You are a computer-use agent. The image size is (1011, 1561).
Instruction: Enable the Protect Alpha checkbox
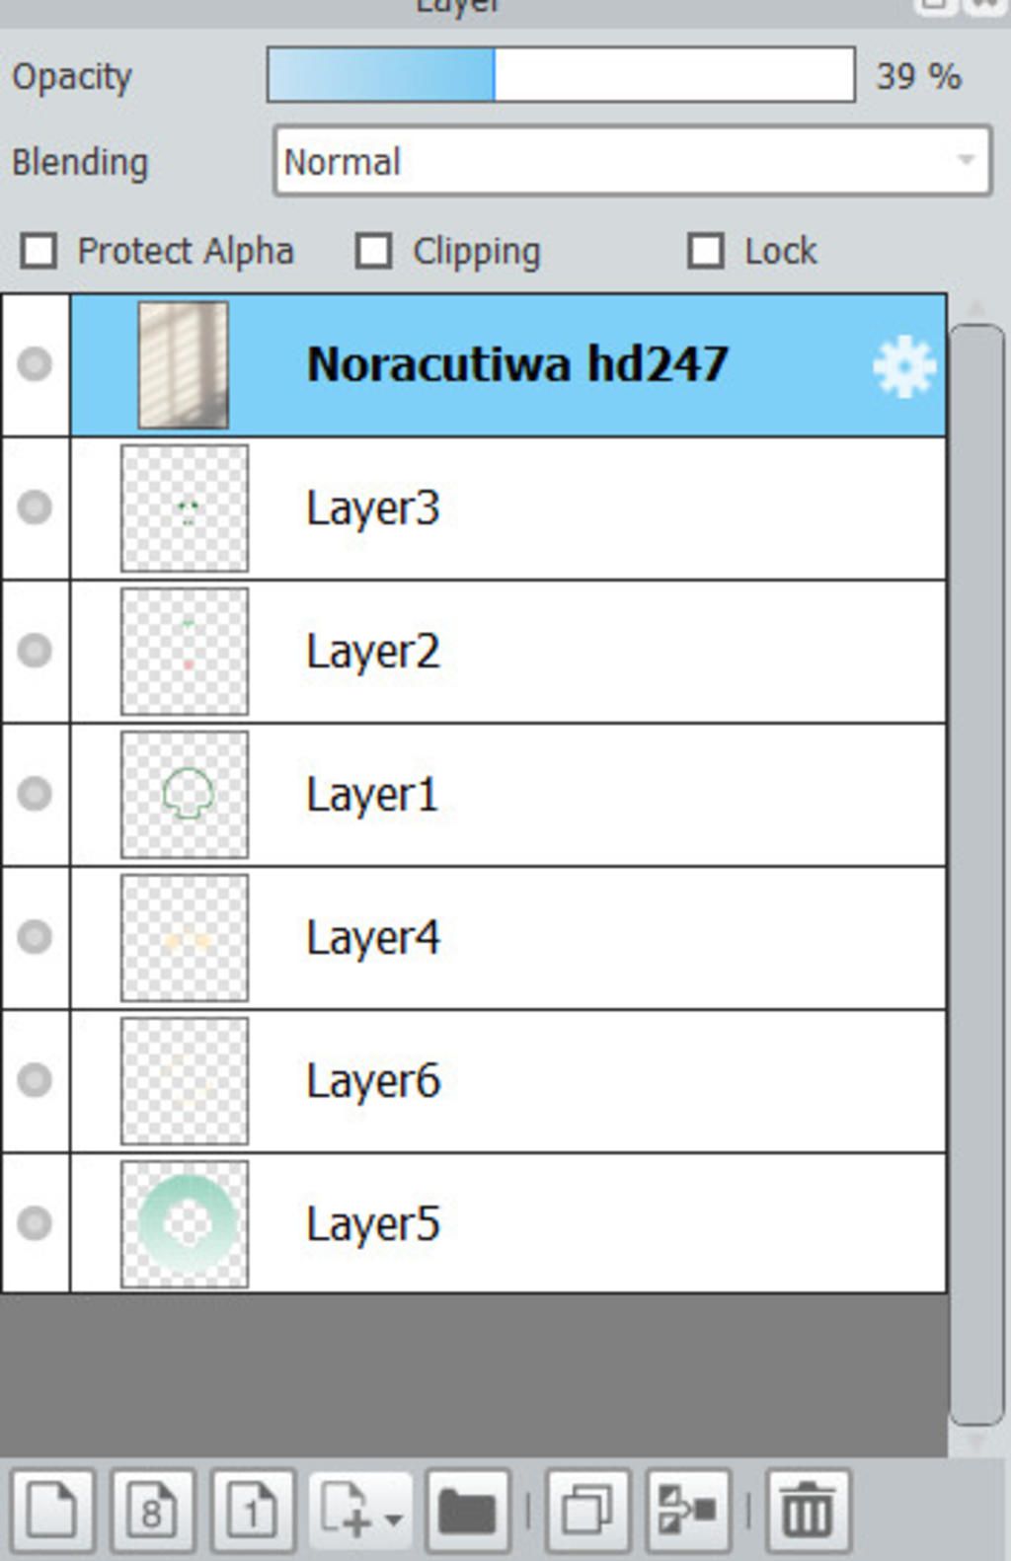click(39, 251)
